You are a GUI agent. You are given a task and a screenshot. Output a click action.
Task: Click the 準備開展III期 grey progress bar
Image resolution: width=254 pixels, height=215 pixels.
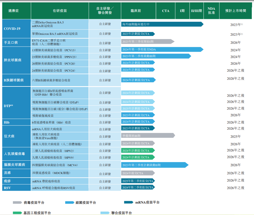[148, 136]
